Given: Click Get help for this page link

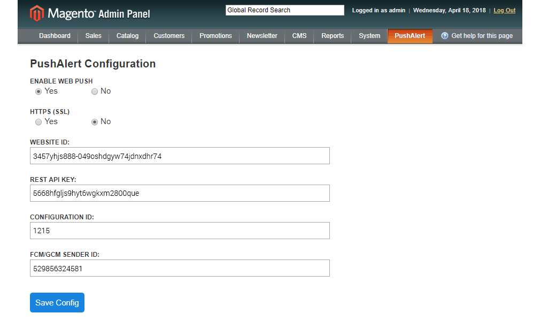Looking at the screenshot, I should pos(482,36).
